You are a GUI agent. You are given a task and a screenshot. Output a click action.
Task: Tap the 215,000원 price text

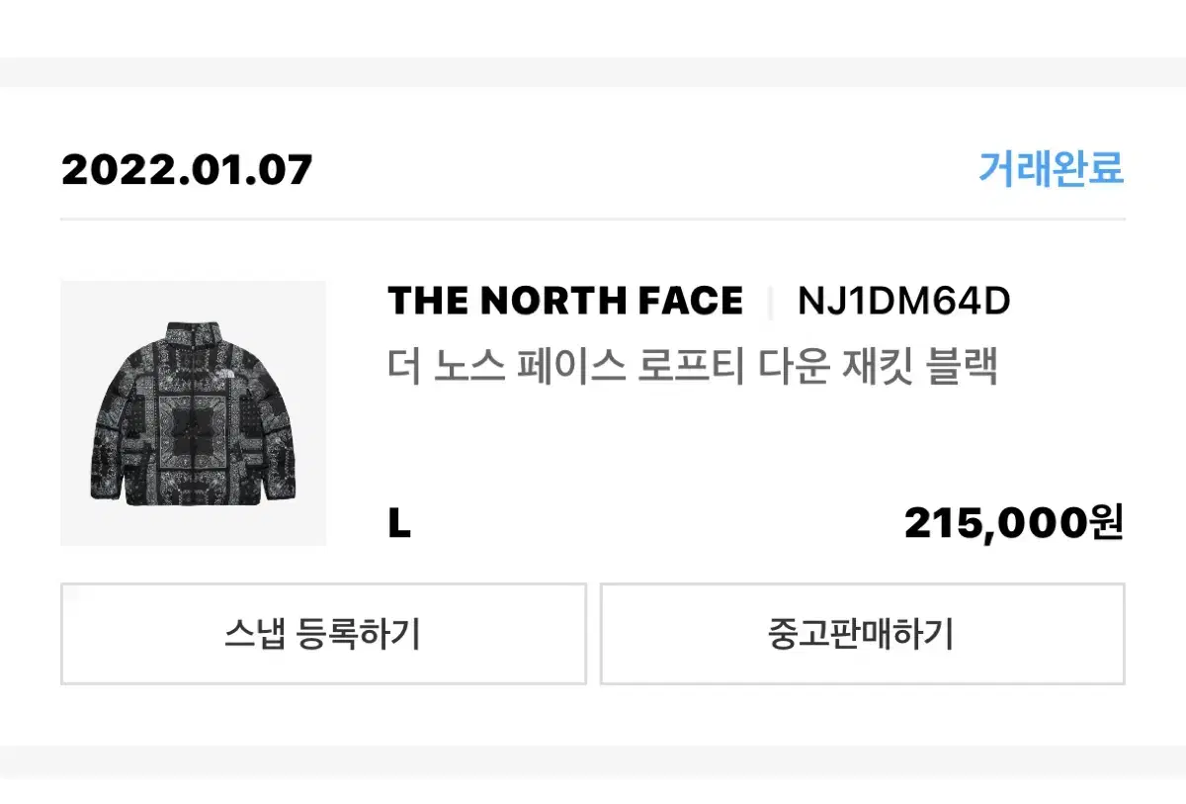click(1014, 523)
